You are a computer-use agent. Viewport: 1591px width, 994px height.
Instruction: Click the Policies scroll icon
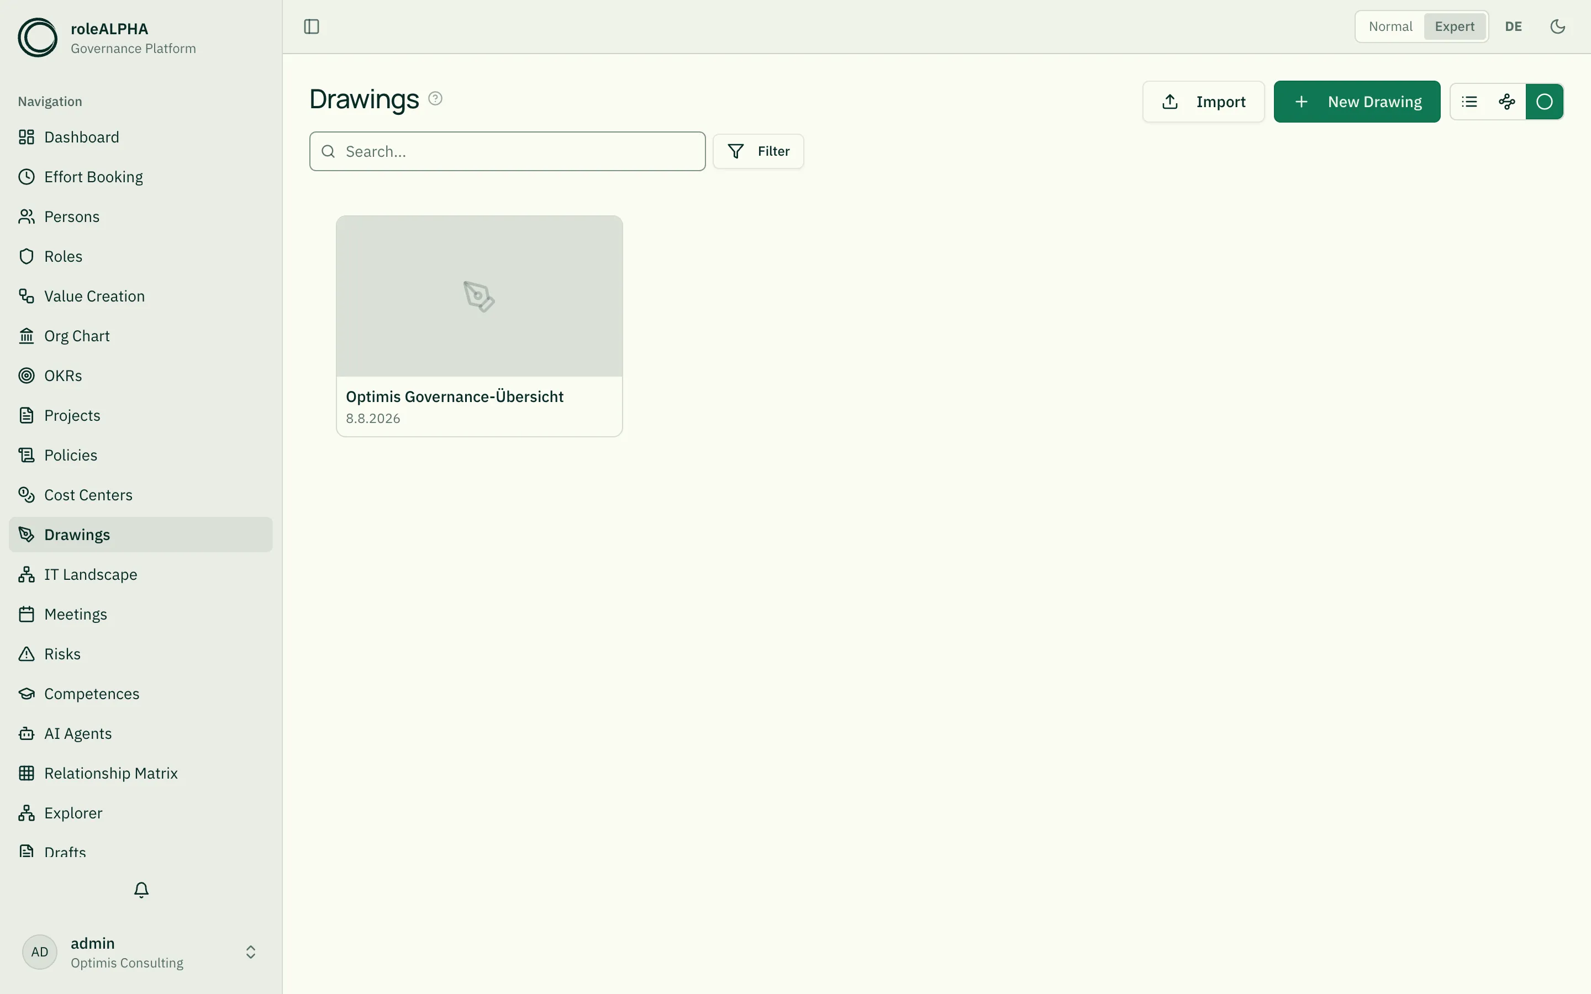[27, 455]
